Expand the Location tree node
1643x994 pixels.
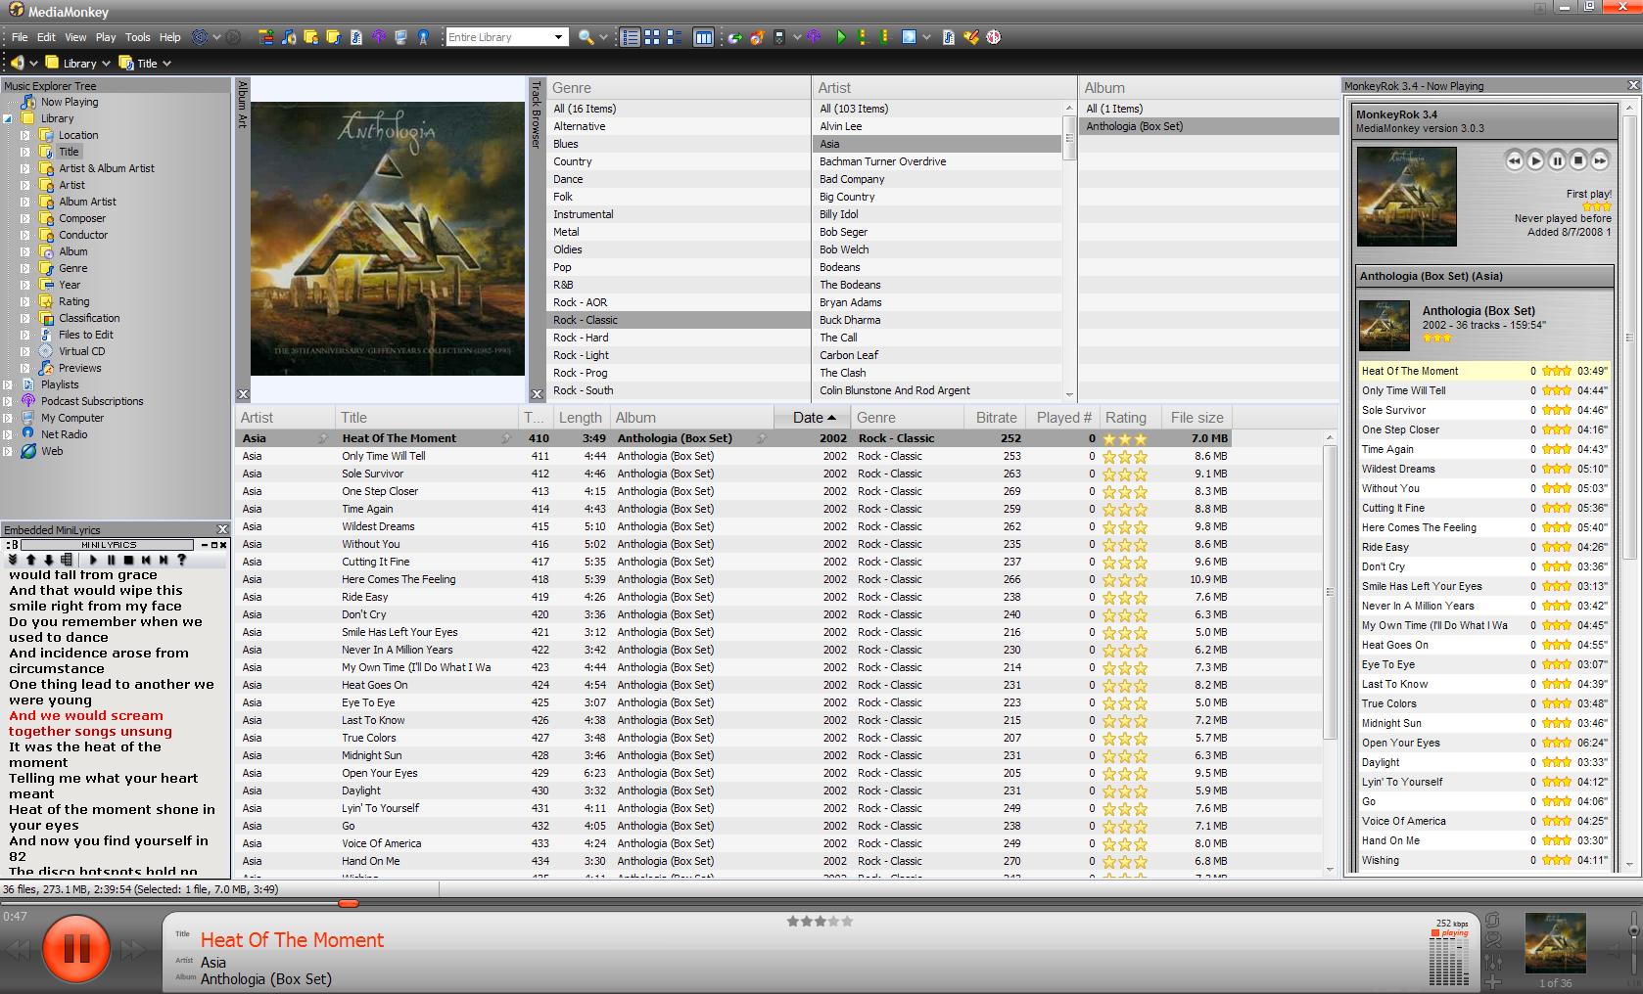25,135
